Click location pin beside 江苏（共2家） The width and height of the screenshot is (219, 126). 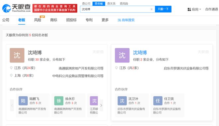(x=116, y=68)
